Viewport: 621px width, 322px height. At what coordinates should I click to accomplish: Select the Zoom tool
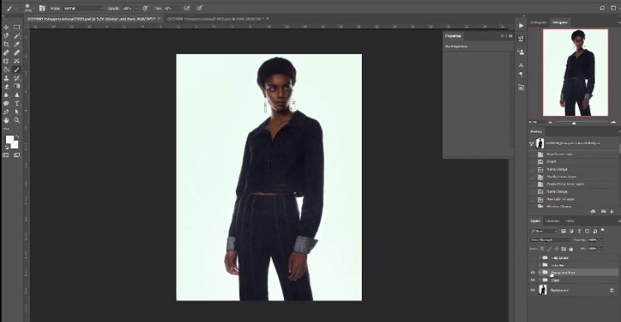click(x=17, y=120)
